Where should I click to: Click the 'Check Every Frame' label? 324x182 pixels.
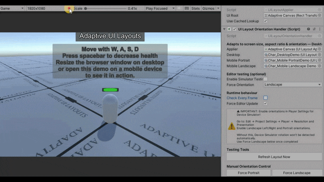pyautogui.click(x=242, y=98)
